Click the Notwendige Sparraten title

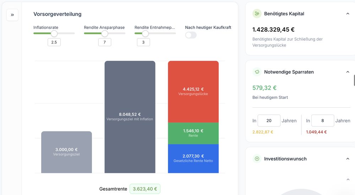pyautogui.click(x=289, y=72)
